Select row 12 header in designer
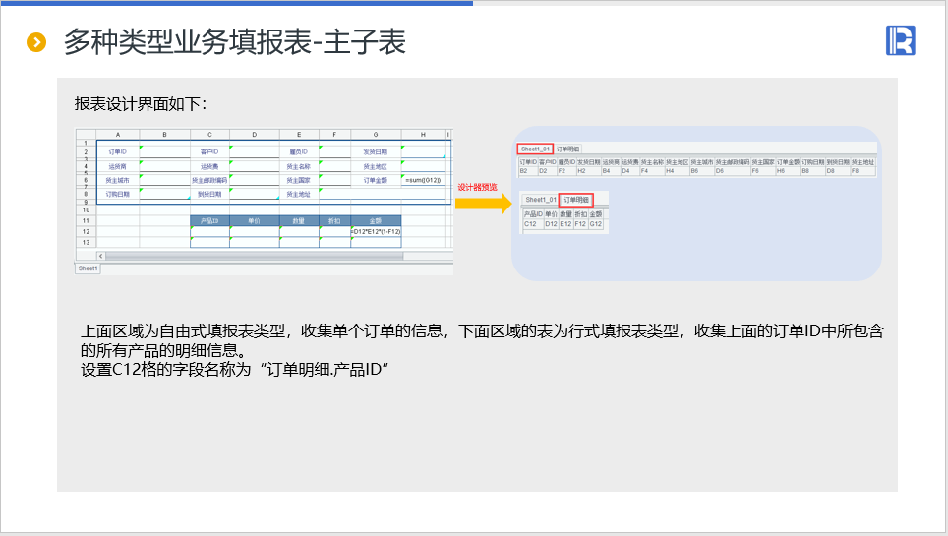Viewport: 948px width, 536px height. click(x=86, y=232)
